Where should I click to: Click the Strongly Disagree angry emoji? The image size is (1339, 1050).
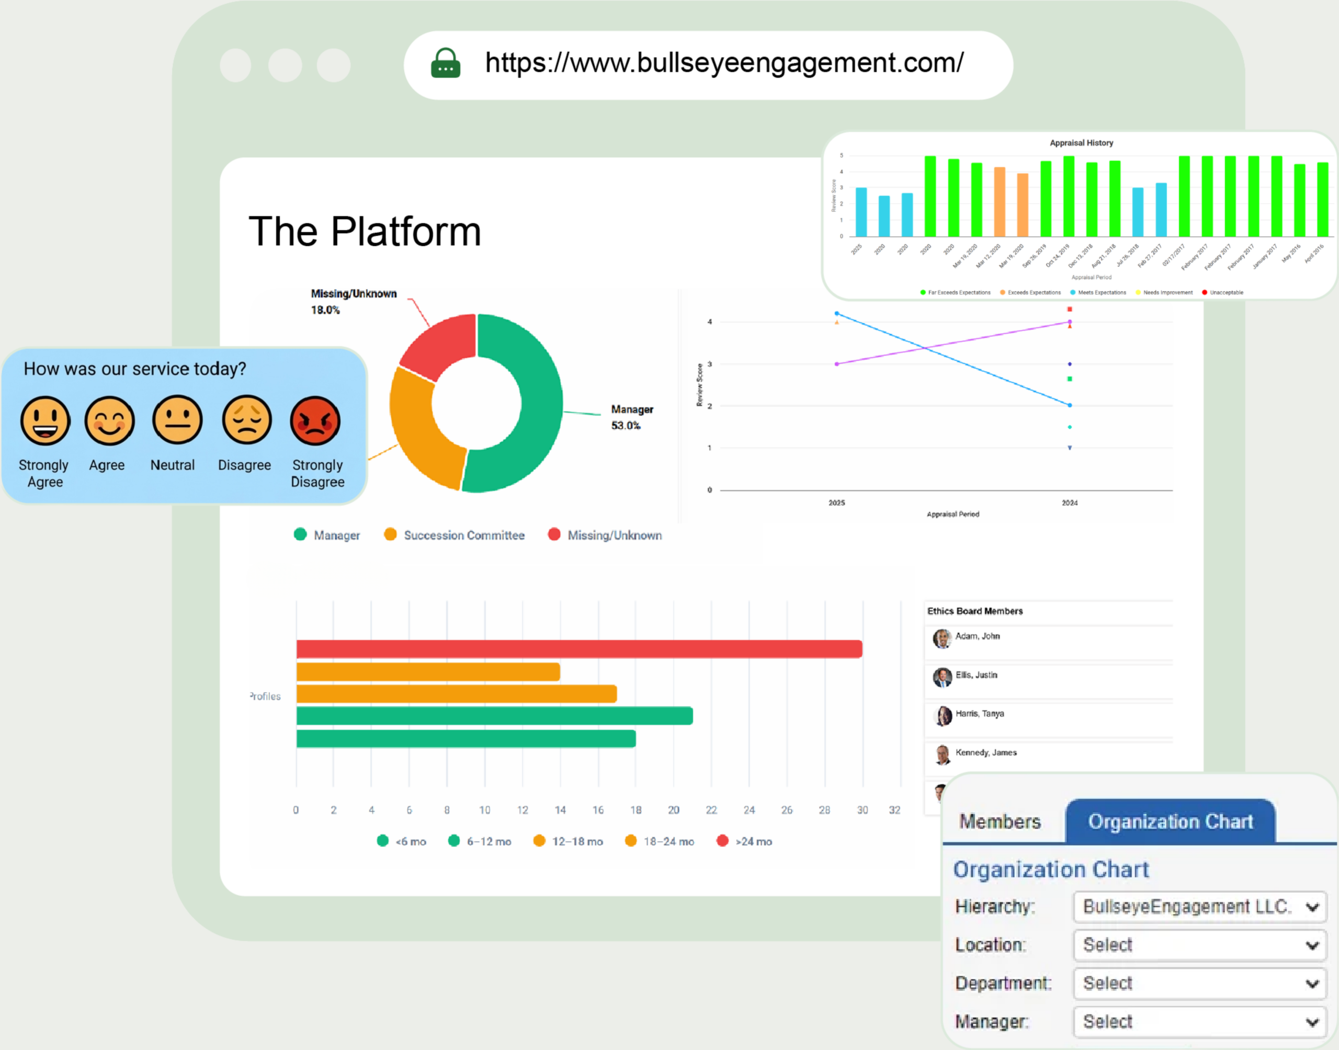point(315,420)
